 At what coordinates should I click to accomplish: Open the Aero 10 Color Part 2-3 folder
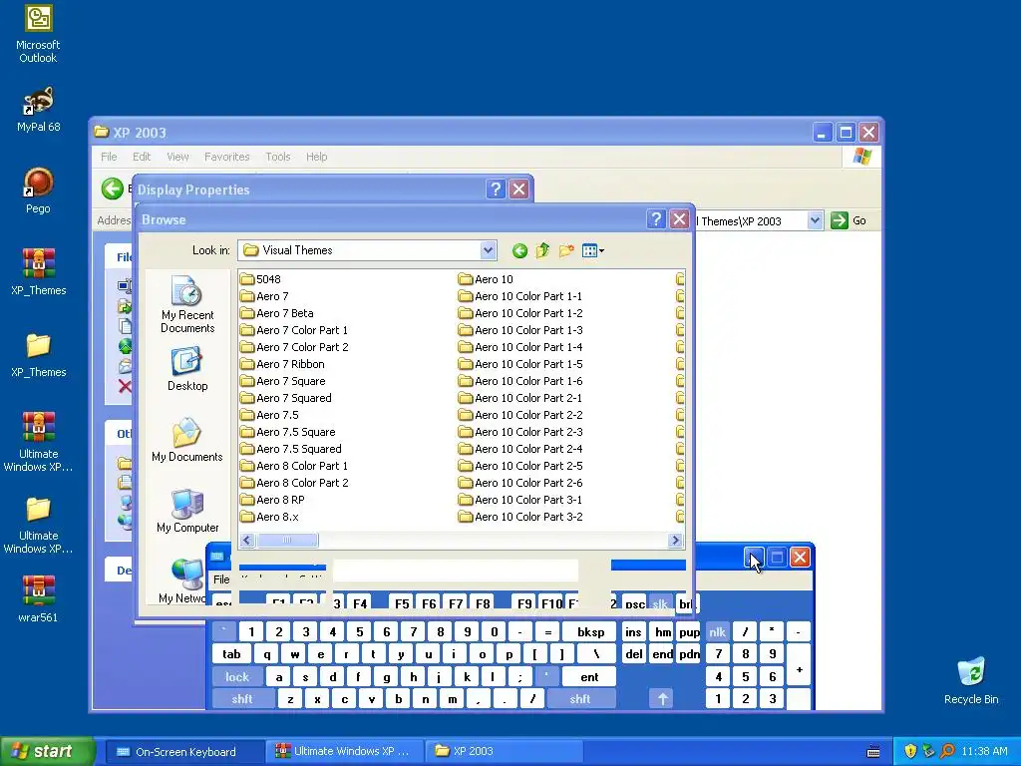point(519,432)
